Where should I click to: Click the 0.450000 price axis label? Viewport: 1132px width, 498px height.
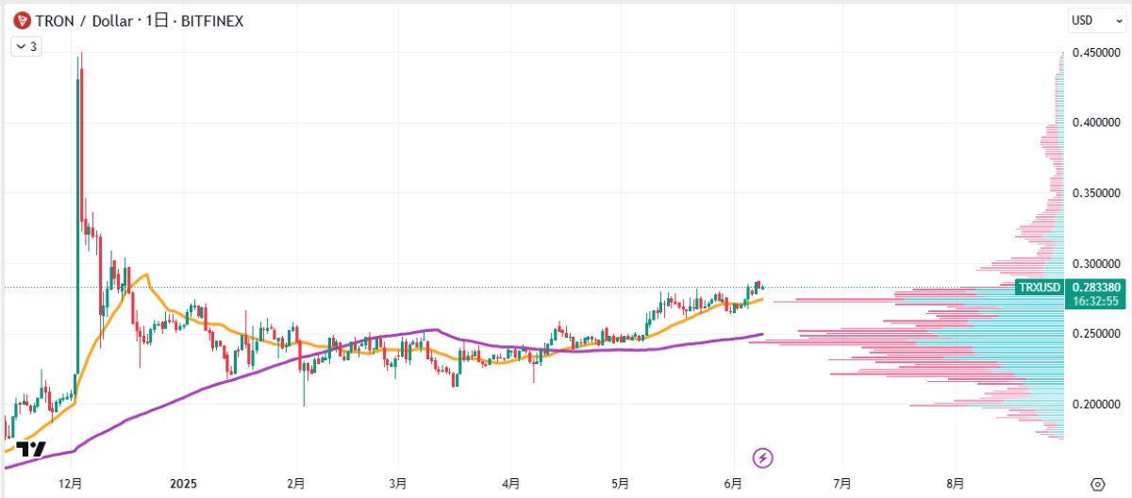pos(1096,53)
